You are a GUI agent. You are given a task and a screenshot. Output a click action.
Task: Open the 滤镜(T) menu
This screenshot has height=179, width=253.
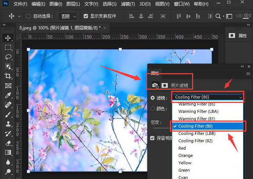pyautogui.click(x=128, y=4)
